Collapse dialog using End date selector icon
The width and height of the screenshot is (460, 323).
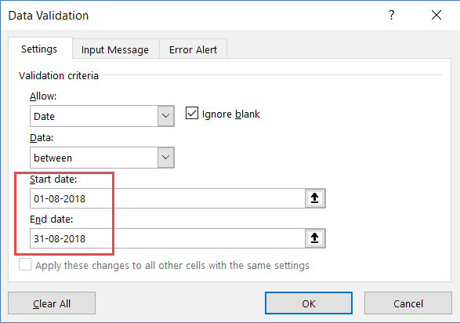pyautogui.click(x=315, y=238)
